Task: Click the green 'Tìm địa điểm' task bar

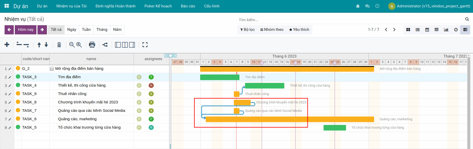Action: point(220,77)
